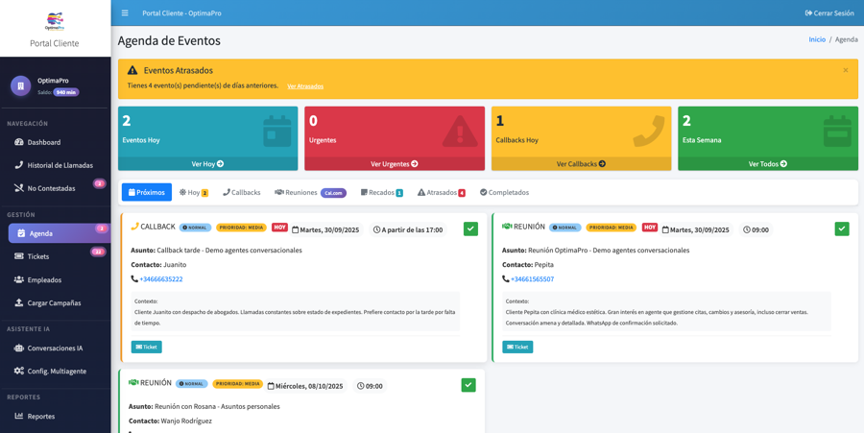Mark Juanito callback event as completed

coord(470,229)
